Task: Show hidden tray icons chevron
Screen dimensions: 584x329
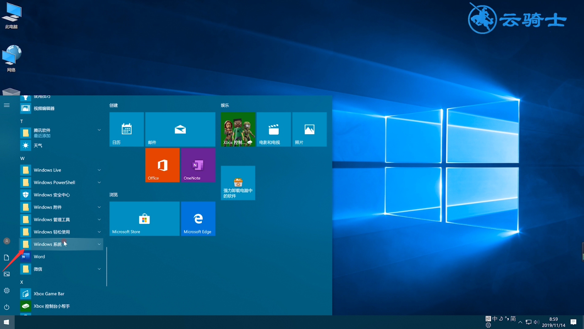Action: [x=520, y=322]
